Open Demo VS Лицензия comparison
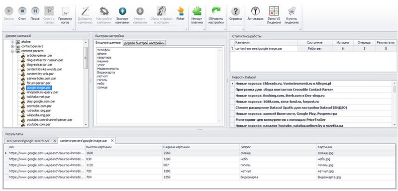The height and width of the screenshot is (191, 398). (x=274, y=11)
